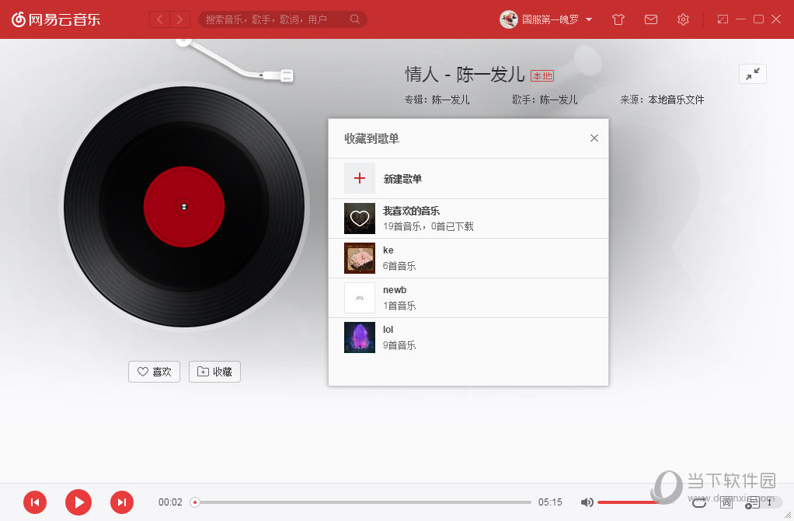794x521 pixels.
Task: Open the playlist queue icon
Action: [753, 502]
